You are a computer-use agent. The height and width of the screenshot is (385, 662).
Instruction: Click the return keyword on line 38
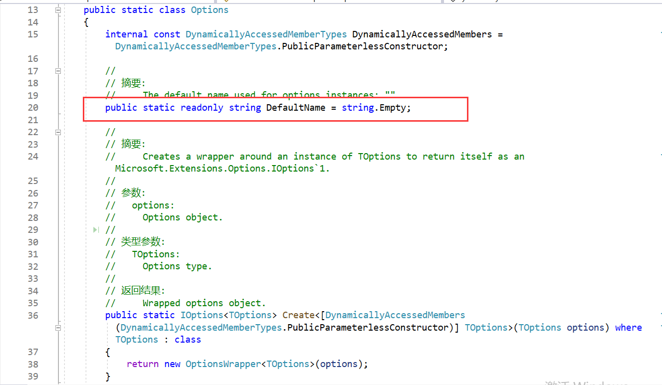point(143,364)
